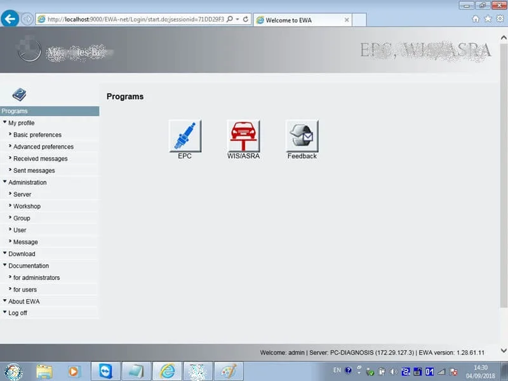Click the taskbar clock showing 14:30
Screen dimensions: 508x381
click(481, 371)
